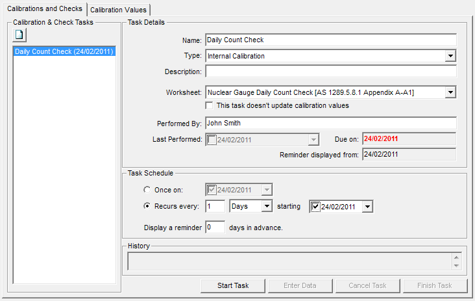Image resolution: width=475 pixels, height=301 pixels.
Task: Open the starting date calendar dropdown
Action: [x=368, y=206]
